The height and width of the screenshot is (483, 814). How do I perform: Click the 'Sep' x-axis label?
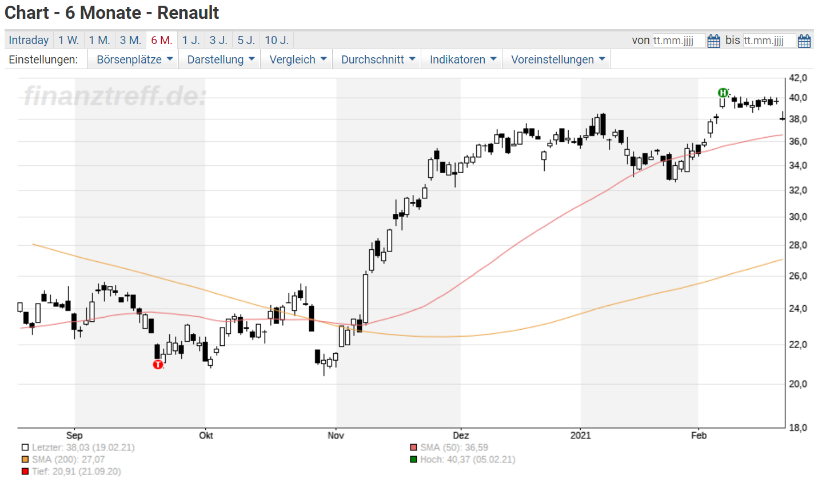pos(74,436)
